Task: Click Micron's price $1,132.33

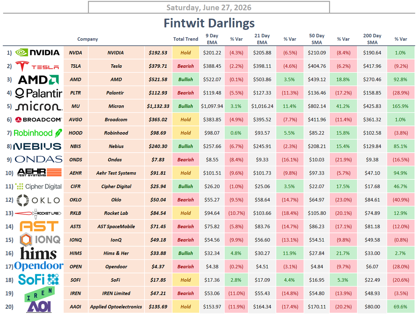Action: (158, 106)
